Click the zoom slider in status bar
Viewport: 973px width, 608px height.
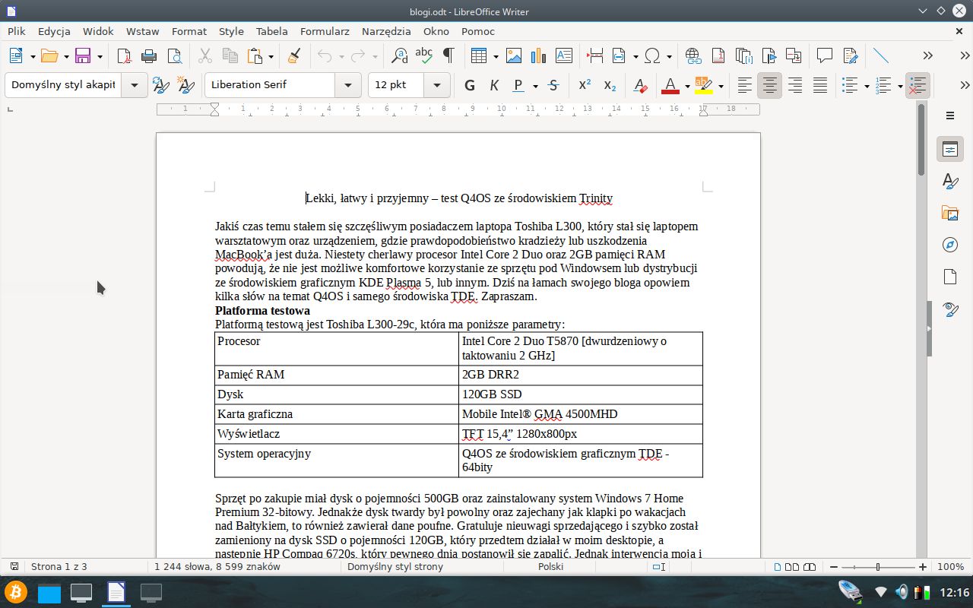coord(878,567)
